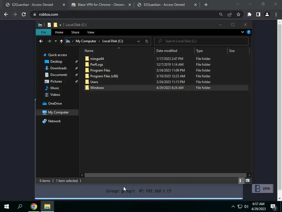
Task: Click the Properties quick access toolbar icon
Action: (x=49, y=25)
